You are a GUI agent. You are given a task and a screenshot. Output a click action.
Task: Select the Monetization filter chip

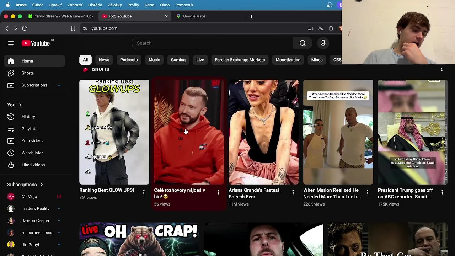288,60
